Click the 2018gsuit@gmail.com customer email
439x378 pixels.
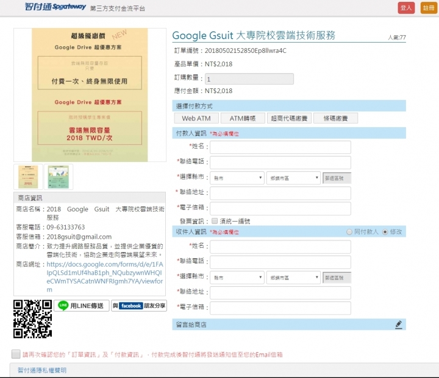point(79,237)
